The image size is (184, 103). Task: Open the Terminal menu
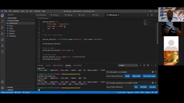[x=37, y=11]
